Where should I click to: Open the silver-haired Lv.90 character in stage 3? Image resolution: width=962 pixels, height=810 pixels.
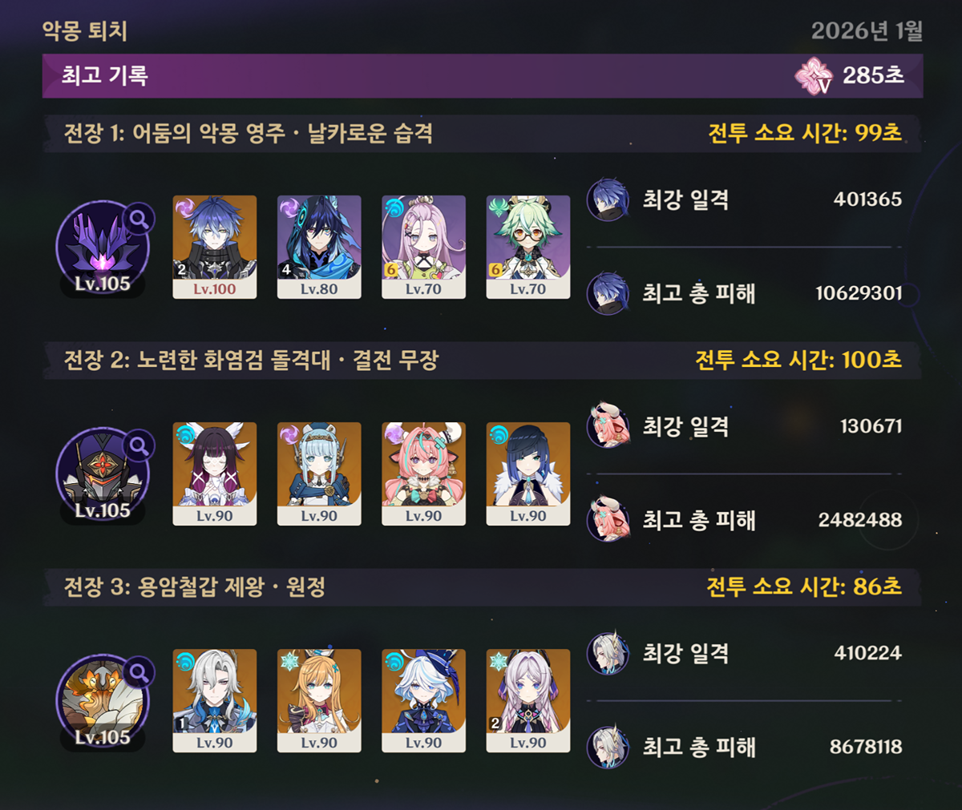pos(215,700)
